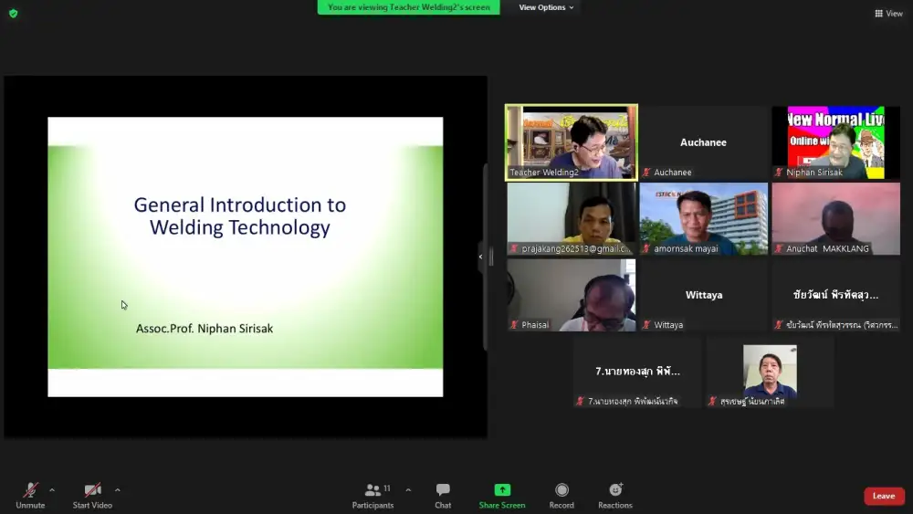Expand audio options arrow next to Unmute
The height and width of the screenshot is (514, 913).
(x=52, y=490)
